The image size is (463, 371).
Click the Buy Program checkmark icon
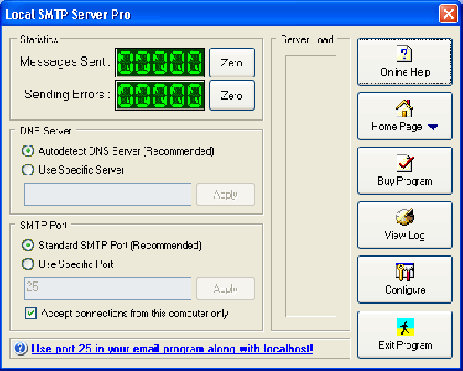(x=405, y=163)
